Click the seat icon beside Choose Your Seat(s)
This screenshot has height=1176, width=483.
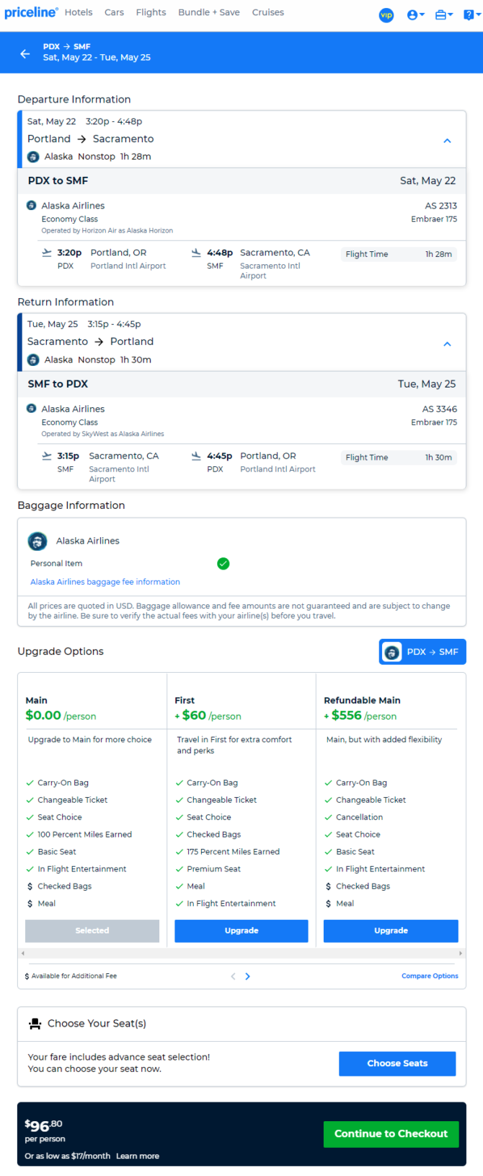(35, 1024)
